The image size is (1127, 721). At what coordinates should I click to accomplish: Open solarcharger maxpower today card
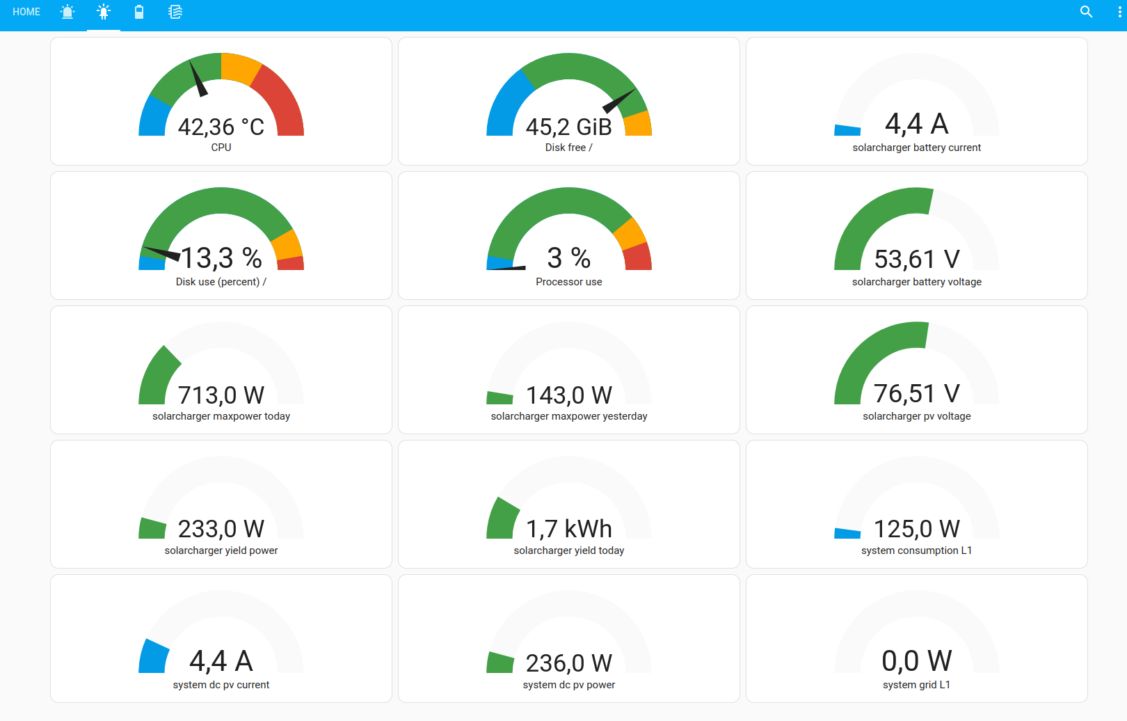pos(221,370)
